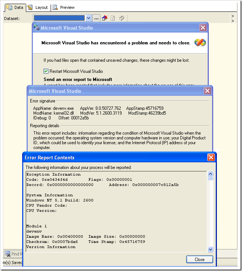The width and height of the screenshot is (242, 271).
Task: Click the 'Offset: 00012a5b' text
Action: click(x=74, y=118)
